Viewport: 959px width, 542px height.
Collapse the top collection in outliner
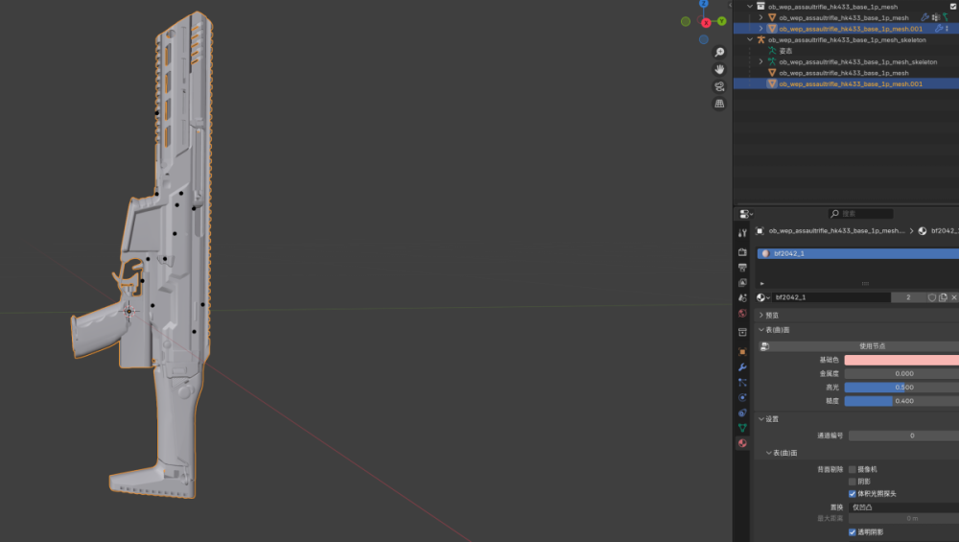[750, 6]
